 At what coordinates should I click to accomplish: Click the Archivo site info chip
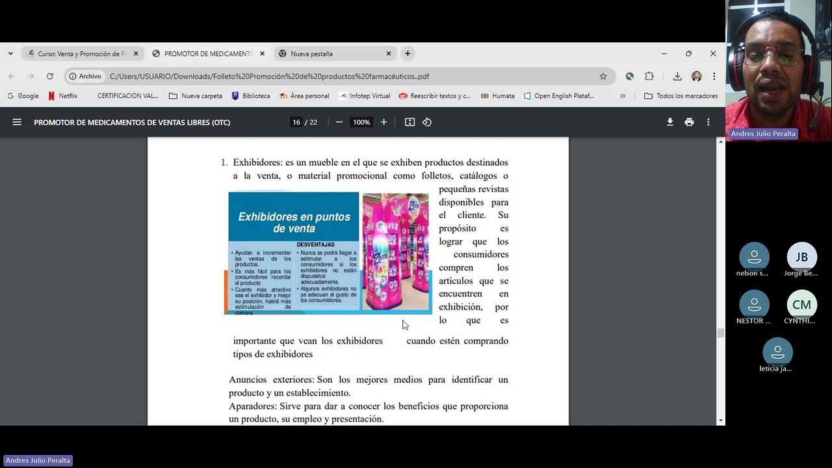86,76
